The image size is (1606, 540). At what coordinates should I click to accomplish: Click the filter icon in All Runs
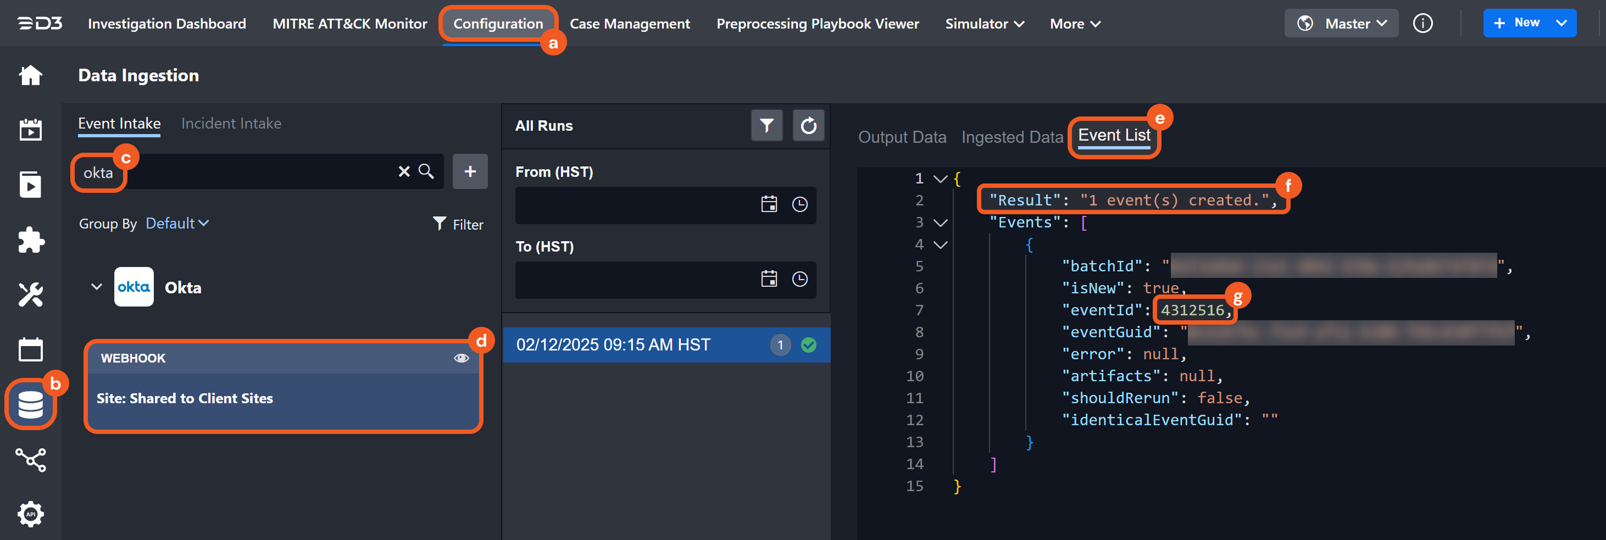pos(766,126)
